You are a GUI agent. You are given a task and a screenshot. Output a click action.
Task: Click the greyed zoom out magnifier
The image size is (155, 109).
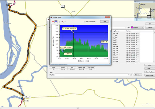point(65,21)
